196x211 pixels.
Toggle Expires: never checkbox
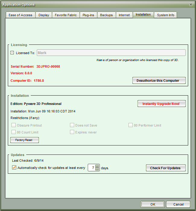point(72,132)
